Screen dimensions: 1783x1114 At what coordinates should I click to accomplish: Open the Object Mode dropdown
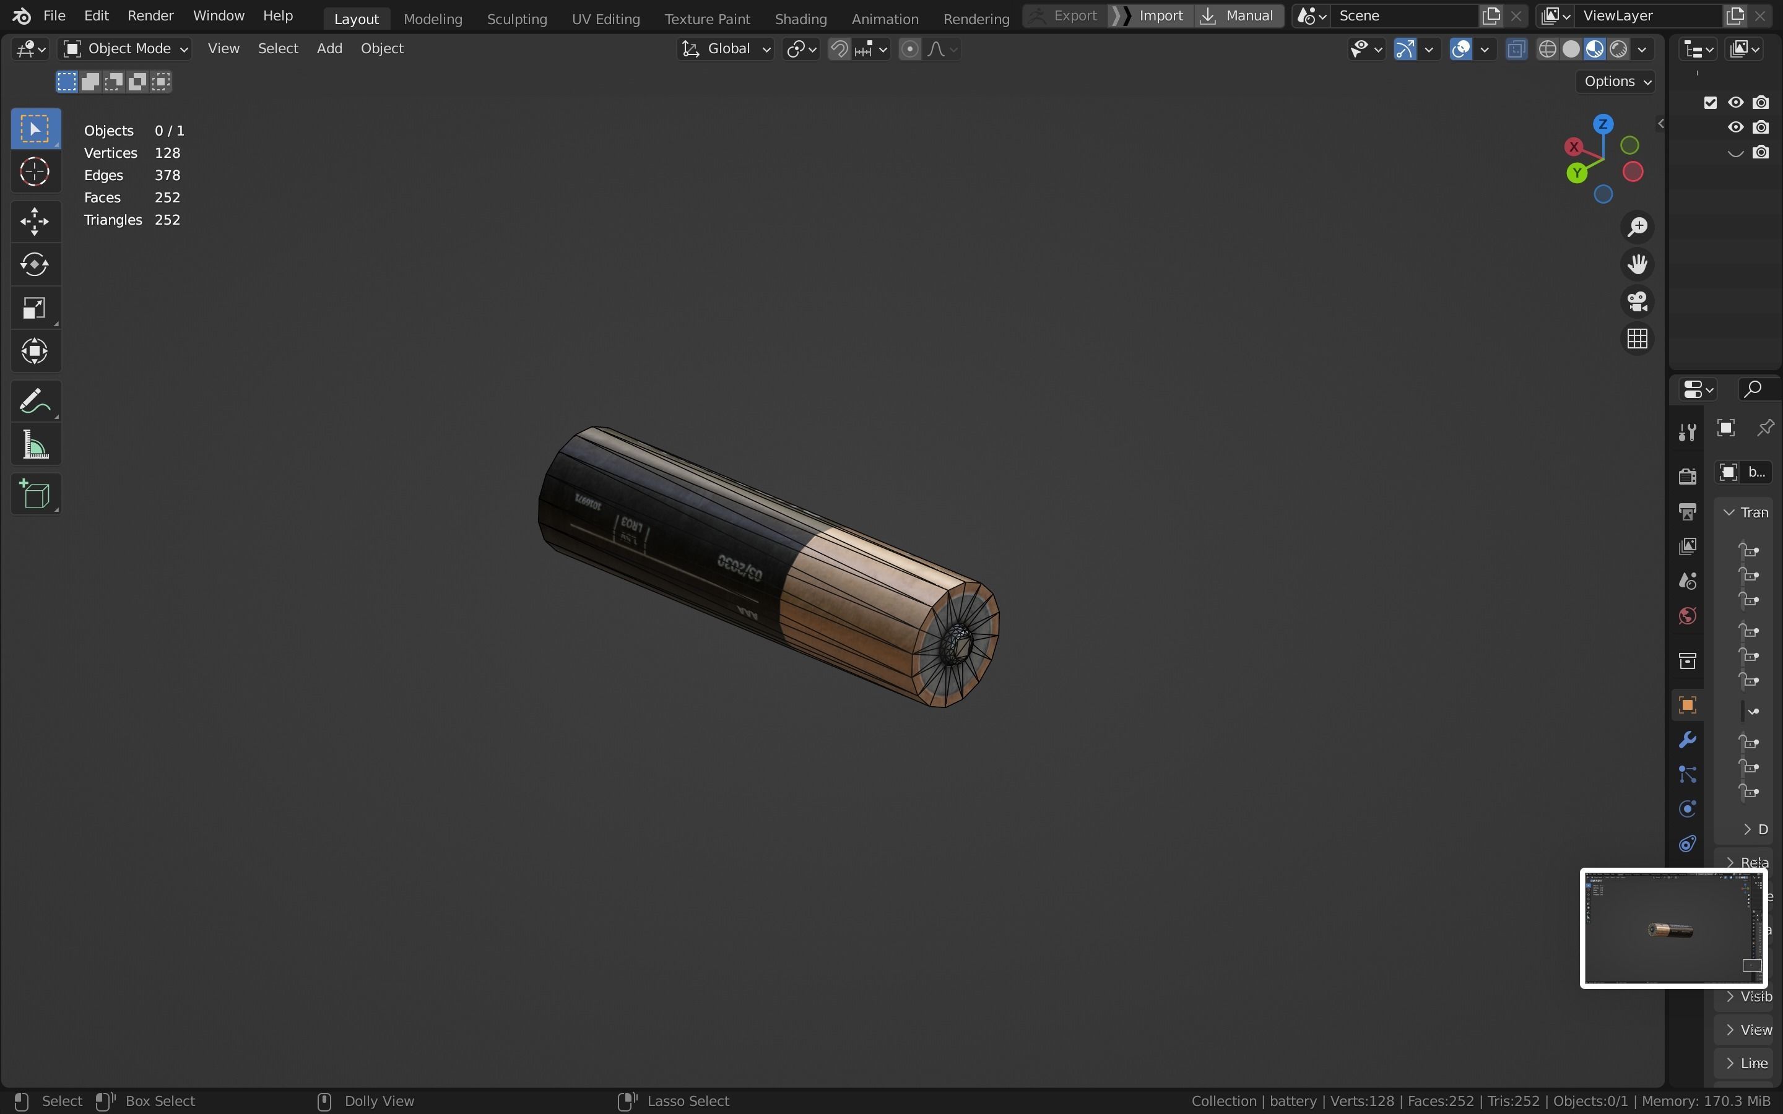pyautogui.click(x=124, y=50)
